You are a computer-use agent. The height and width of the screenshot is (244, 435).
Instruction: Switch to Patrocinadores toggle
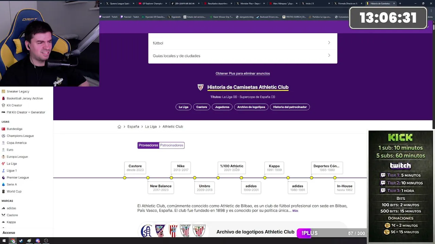coord(172,145)
